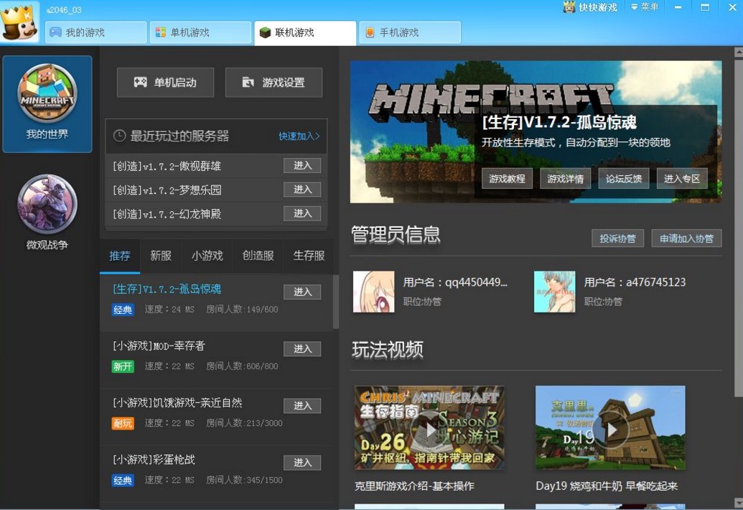The width and height of the screenshot is (743, 510).
Task: Select the [小游戏]饥饿游戏-亲近自然 title
Action: click(x=177, y=403)
